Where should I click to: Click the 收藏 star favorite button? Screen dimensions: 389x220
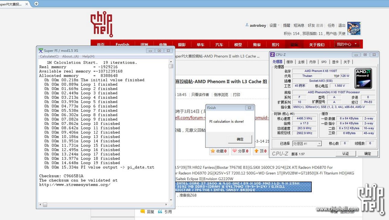point(219,151)
